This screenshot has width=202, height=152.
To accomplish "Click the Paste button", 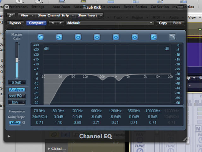I will (177, 23).
